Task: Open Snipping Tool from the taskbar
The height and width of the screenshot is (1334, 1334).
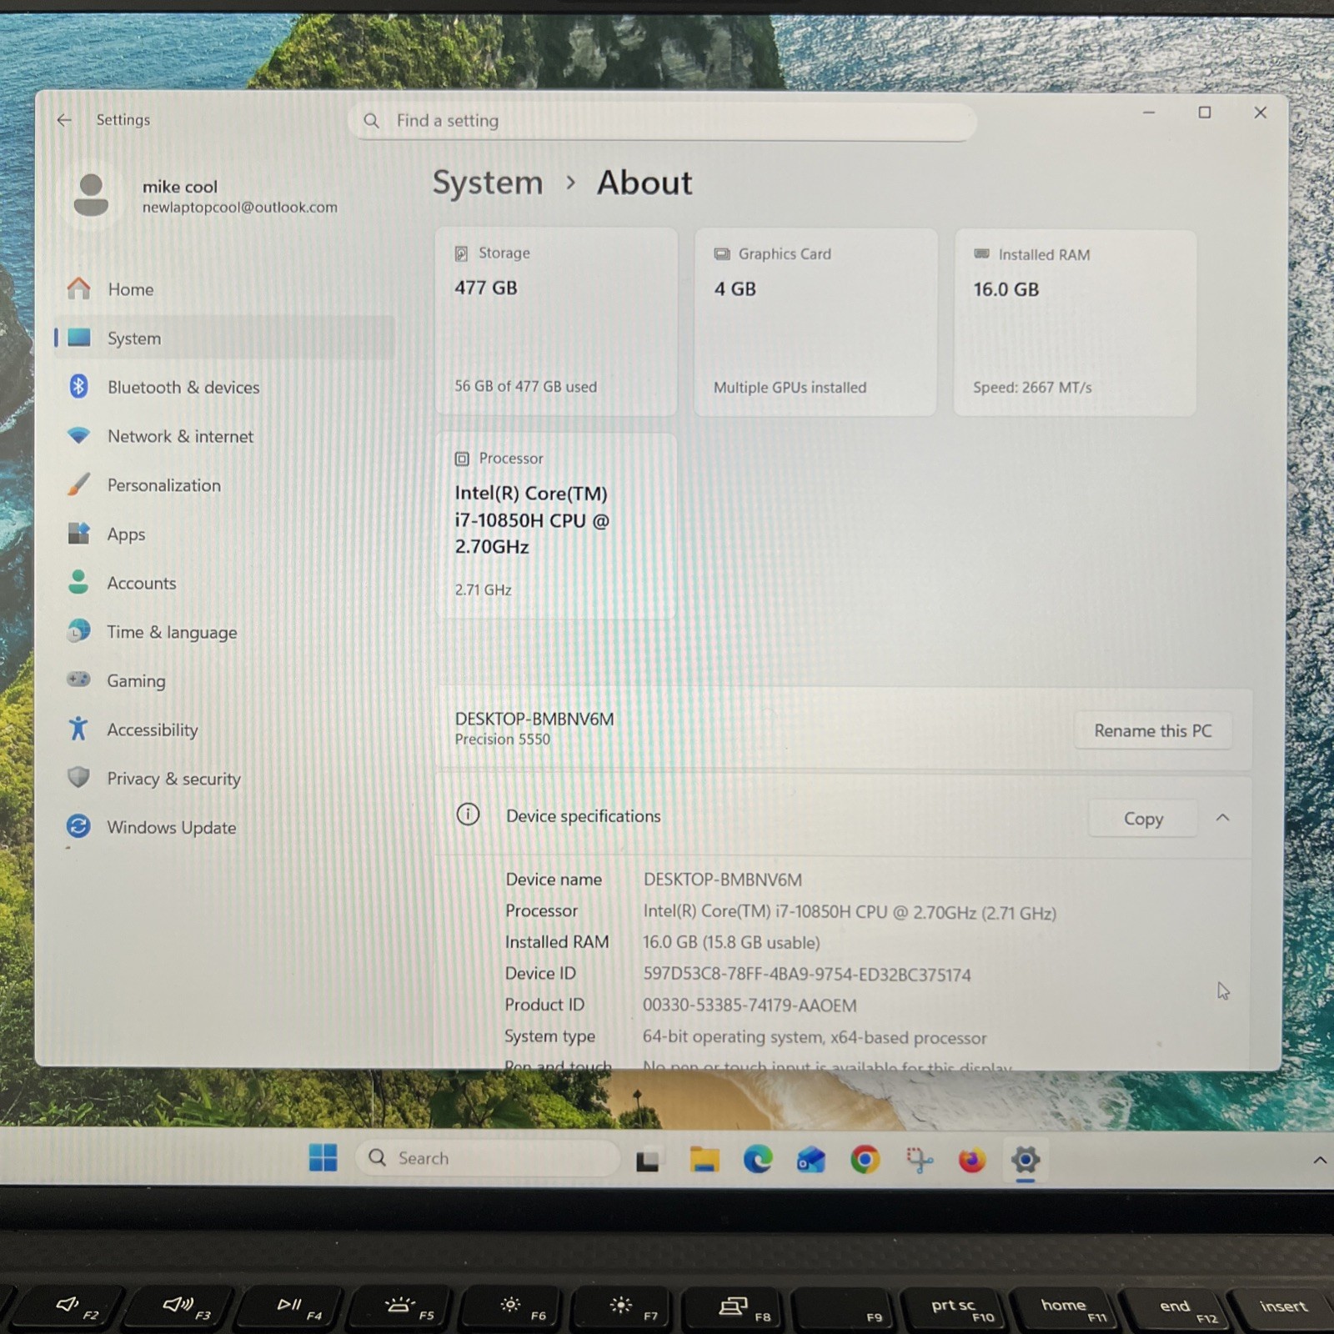Action: pos(920,1160)
